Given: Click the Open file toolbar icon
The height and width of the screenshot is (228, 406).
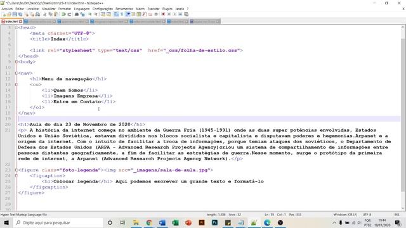Looking at the screenshot, I should click(x=9, y=14).
